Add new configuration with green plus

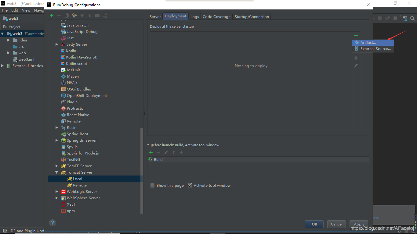(52, 16)
